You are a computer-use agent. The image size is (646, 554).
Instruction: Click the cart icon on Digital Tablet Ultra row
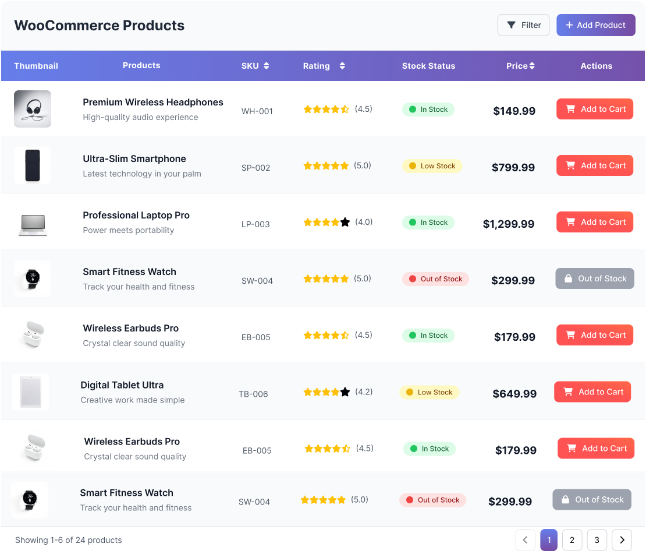(x=567, y=391)
